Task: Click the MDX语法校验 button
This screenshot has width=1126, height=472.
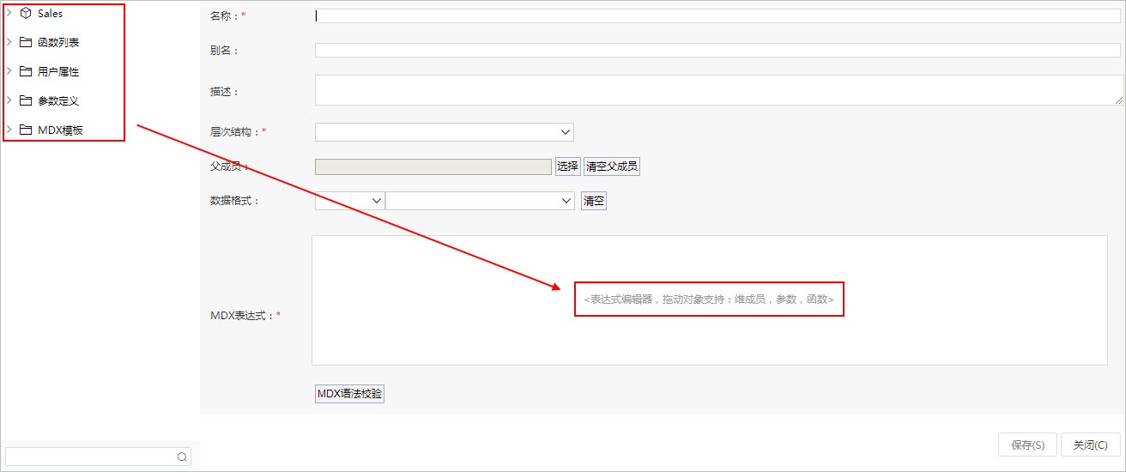Action: (x=349, y=394)
